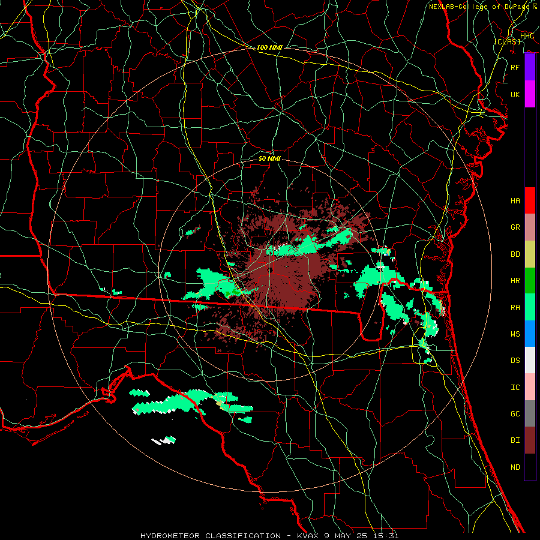Select the light pink IC legend swatch
The height and width of the screenshot is (540, 540).
530,387
